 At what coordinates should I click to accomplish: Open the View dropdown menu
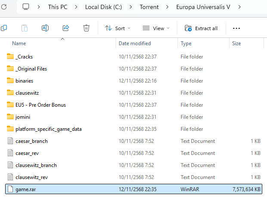[156, 28]
